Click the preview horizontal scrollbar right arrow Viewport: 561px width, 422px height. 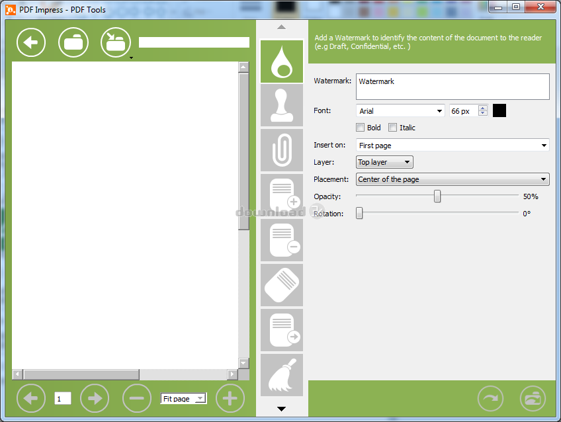233,374
